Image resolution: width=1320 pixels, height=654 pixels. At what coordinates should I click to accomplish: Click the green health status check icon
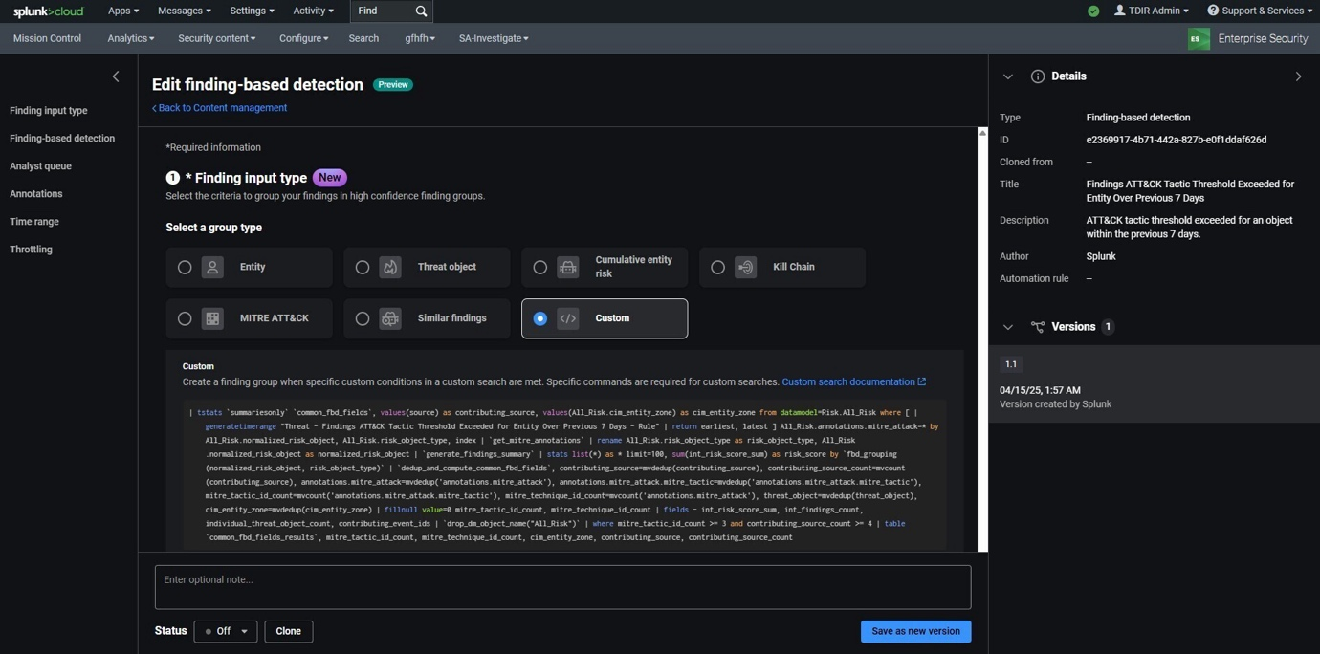1093,11
